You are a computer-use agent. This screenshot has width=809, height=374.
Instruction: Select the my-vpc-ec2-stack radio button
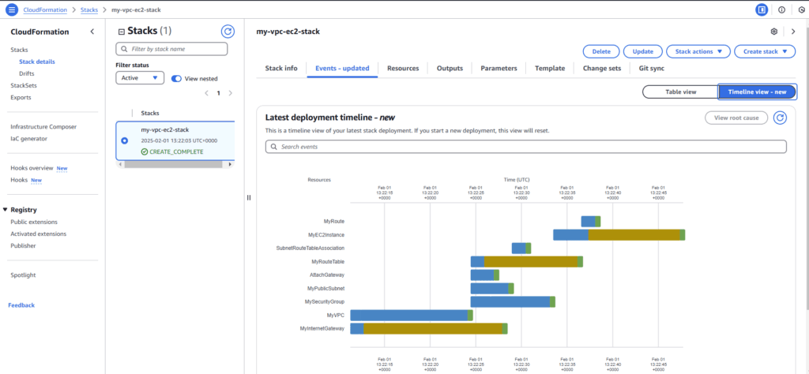(x=124, y=140)
